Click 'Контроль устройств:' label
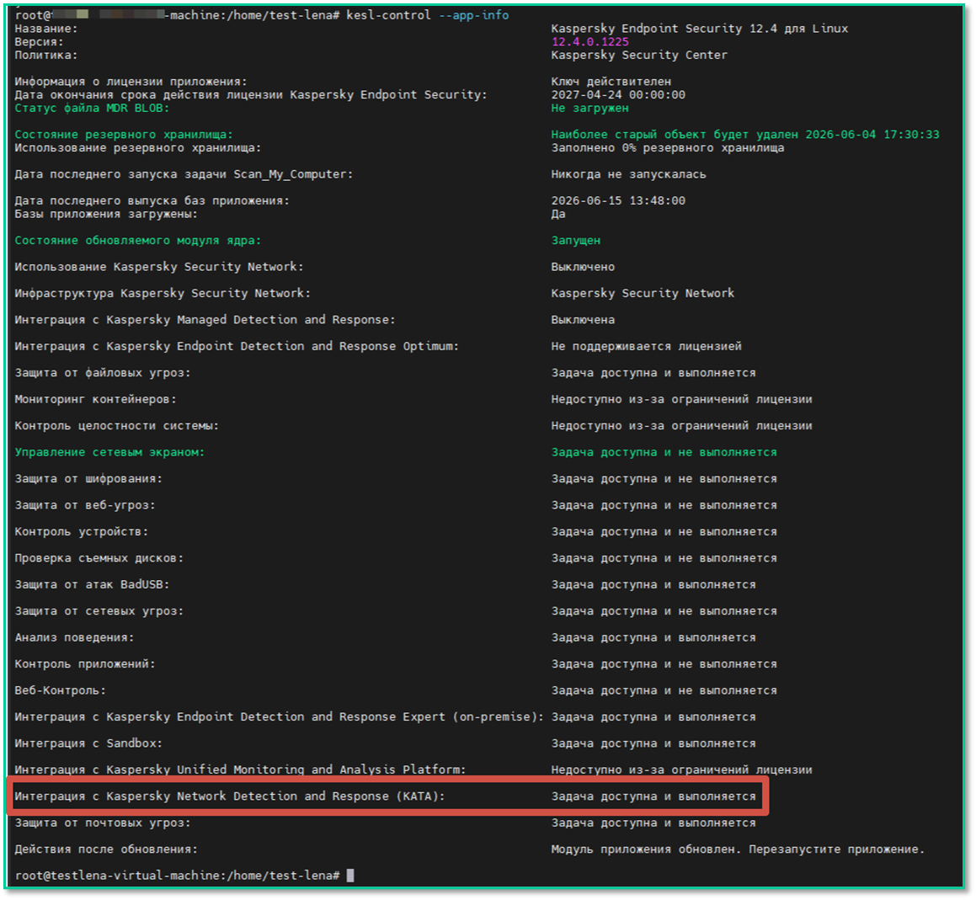This screenshot has height=900, width=976. click(81, 531)
